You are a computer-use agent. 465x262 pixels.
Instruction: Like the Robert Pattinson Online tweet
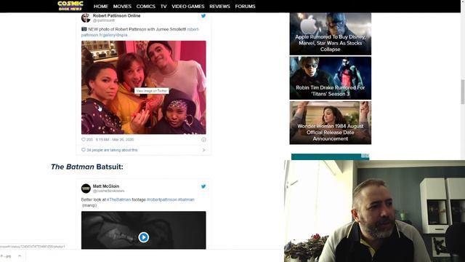pyautogui.click(x=84, y=140)
